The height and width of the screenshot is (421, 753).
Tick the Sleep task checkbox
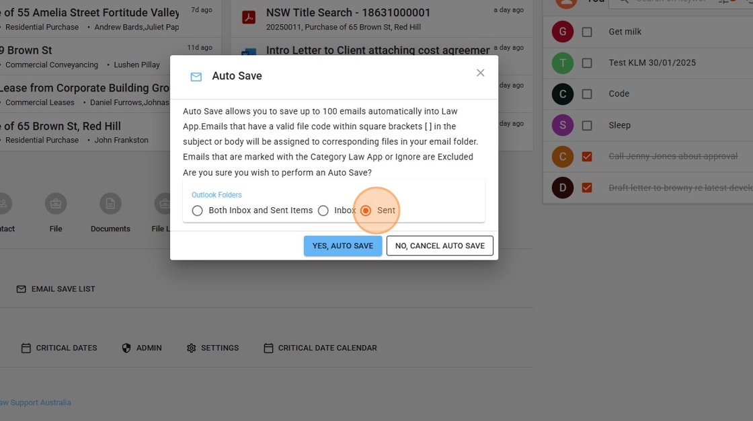(x=587, y=125)
